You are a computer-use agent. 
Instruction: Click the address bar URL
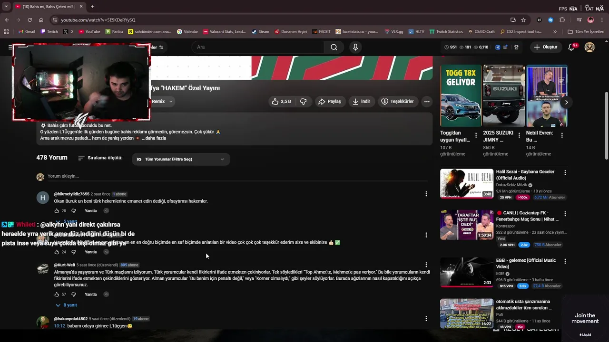[98, 20]
